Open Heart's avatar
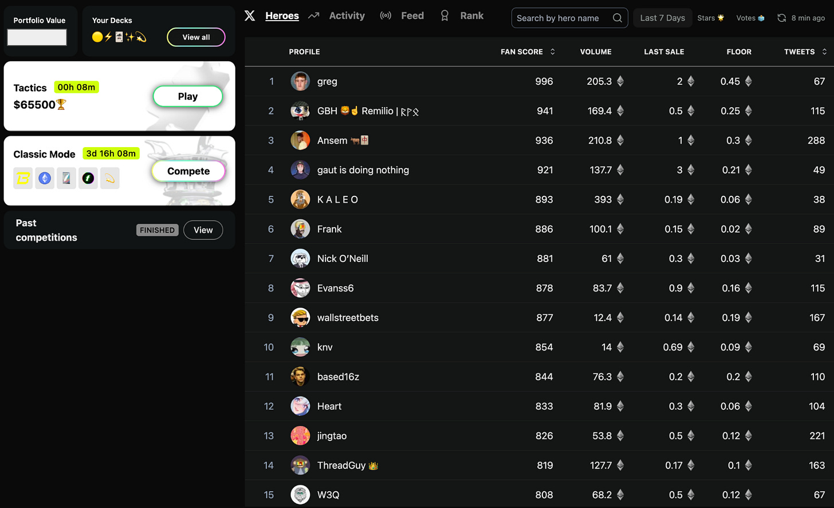Viewport: 834px width, 508px height. (x=300, y=406)
